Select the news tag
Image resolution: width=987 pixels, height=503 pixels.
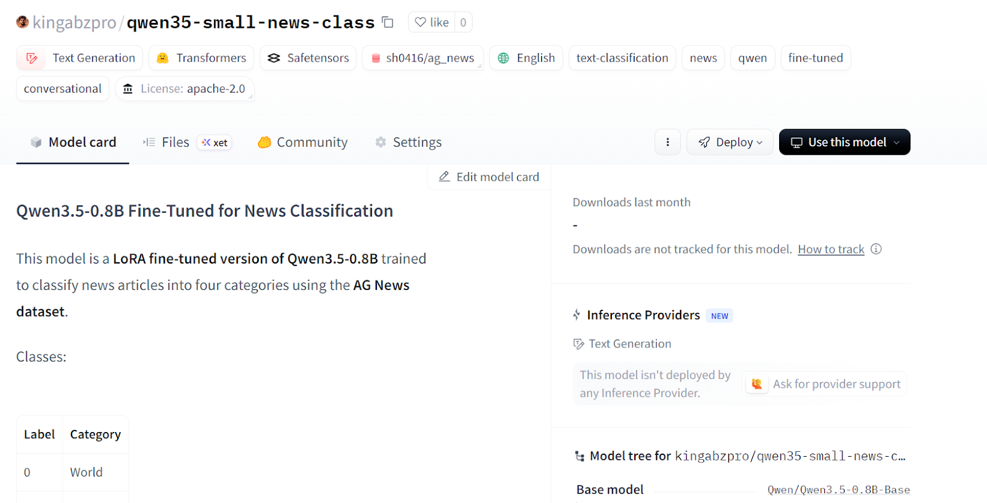[703, 58]
